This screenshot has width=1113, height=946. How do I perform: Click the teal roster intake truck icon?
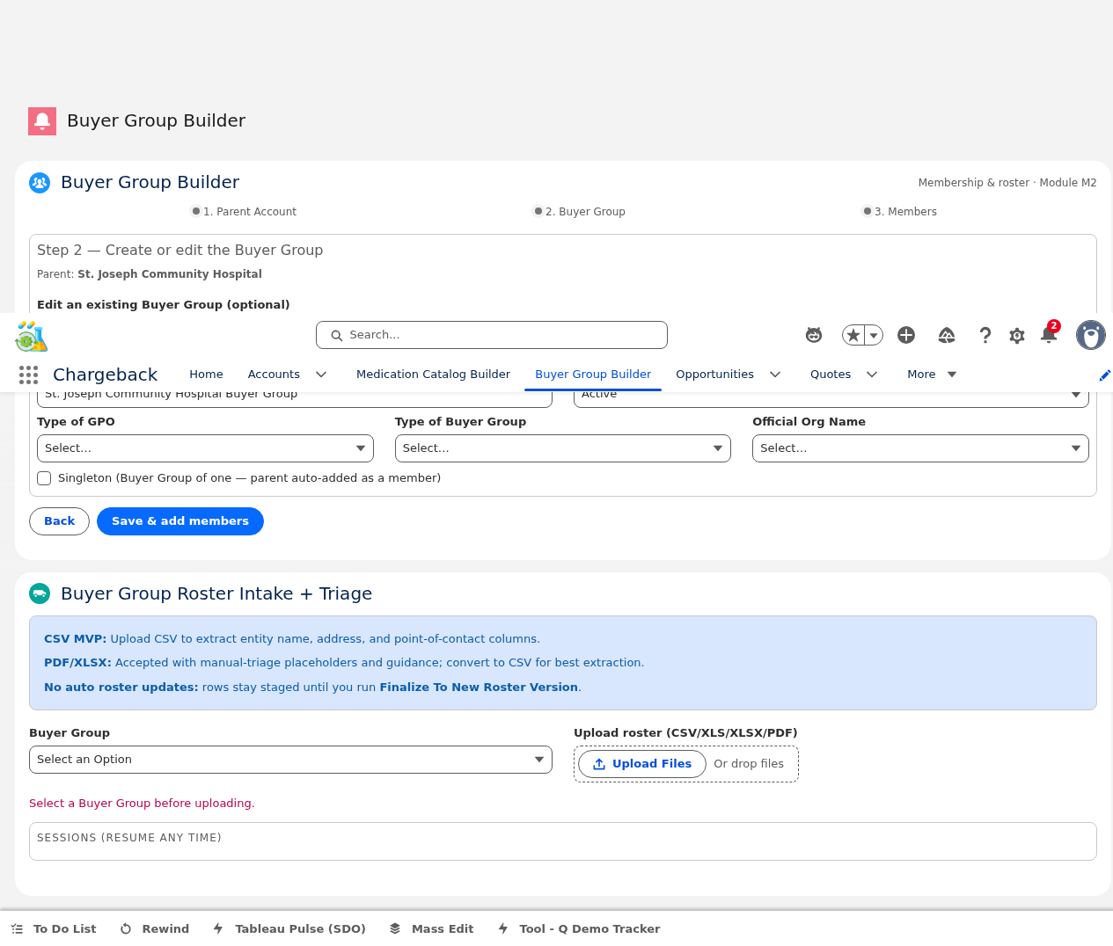pos(40,593)
